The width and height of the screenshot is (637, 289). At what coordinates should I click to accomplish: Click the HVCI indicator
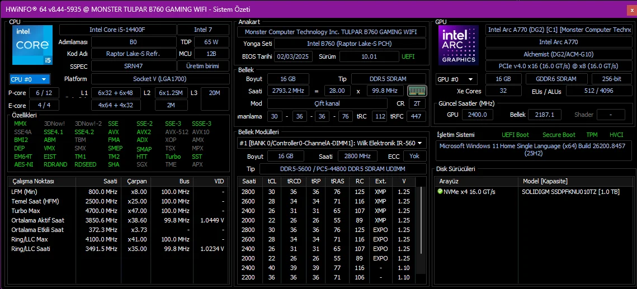(616, 135)
